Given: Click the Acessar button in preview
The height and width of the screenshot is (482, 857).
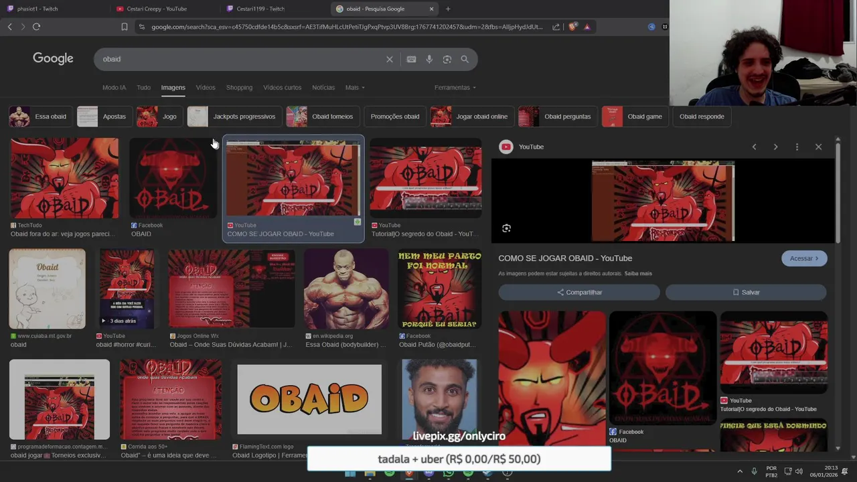Looking at the screenshot, I should (x=804, y=258).
